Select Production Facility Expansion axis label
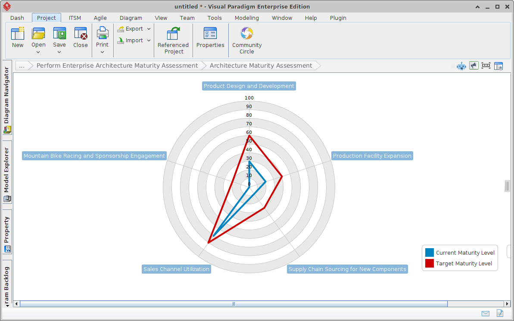Viewport: 514px width, 321px height. coord(372,156)
